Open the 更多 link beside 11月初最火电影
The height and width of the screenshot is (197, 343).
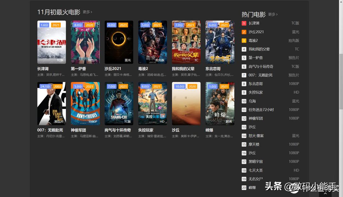tap(86, 11)
